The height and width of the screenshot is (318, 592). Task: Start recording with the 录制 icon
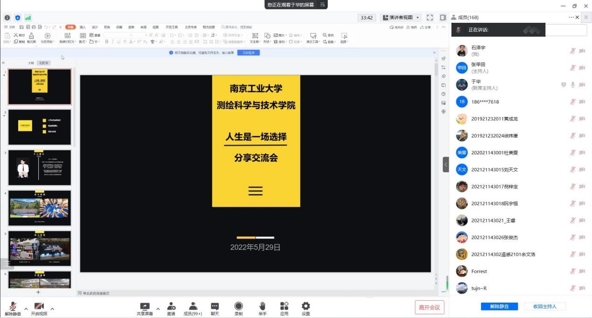[x=238, y=306]
